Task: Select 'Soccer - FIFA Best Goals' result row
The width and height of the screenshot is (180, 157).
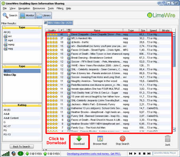Action: pyautogui.click(x=109, y=62)
